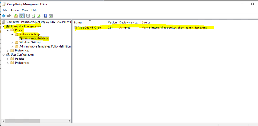Expand Preferences under User Configuration

pos(8,63)
